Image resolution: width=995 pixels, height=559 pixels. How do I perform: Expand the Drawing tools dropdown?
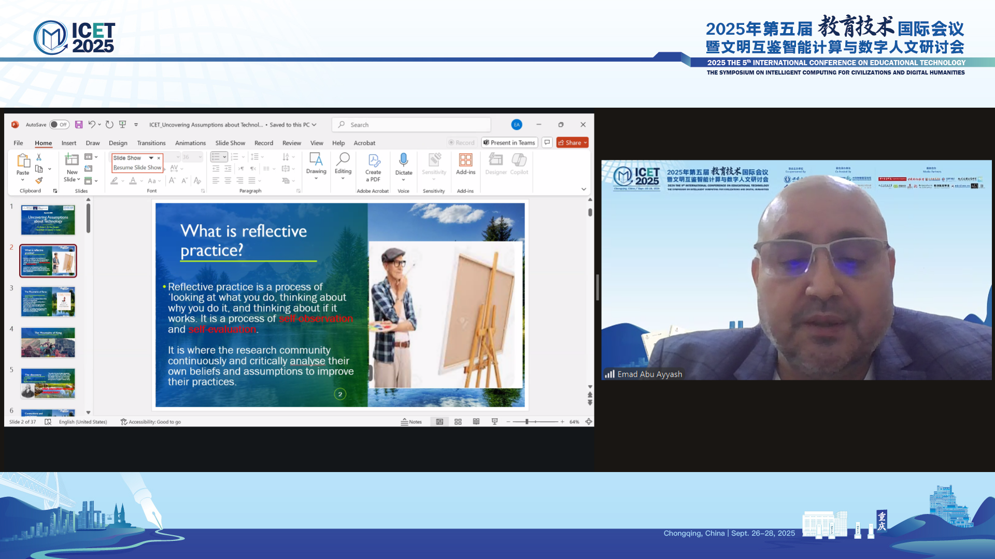click(316, 179)
